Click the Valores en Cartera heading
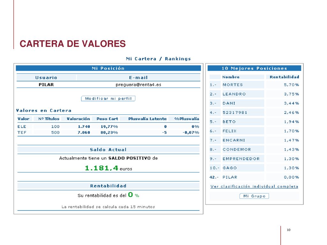 [x=43, y=110]
